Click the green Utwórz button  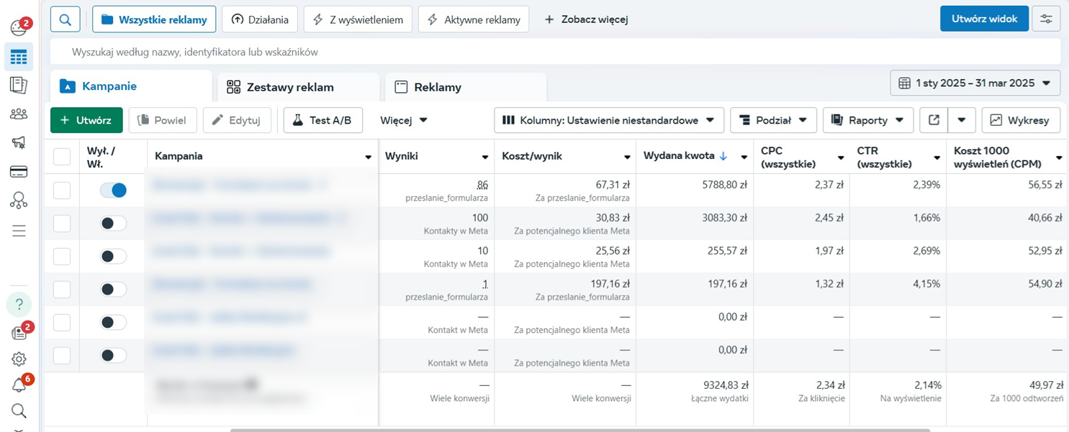[x=86, y=120]
